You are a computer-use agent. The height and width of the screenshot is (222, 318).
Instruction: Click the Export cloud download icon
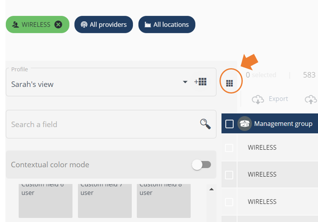pyautogui.click(x=258, y=99)
